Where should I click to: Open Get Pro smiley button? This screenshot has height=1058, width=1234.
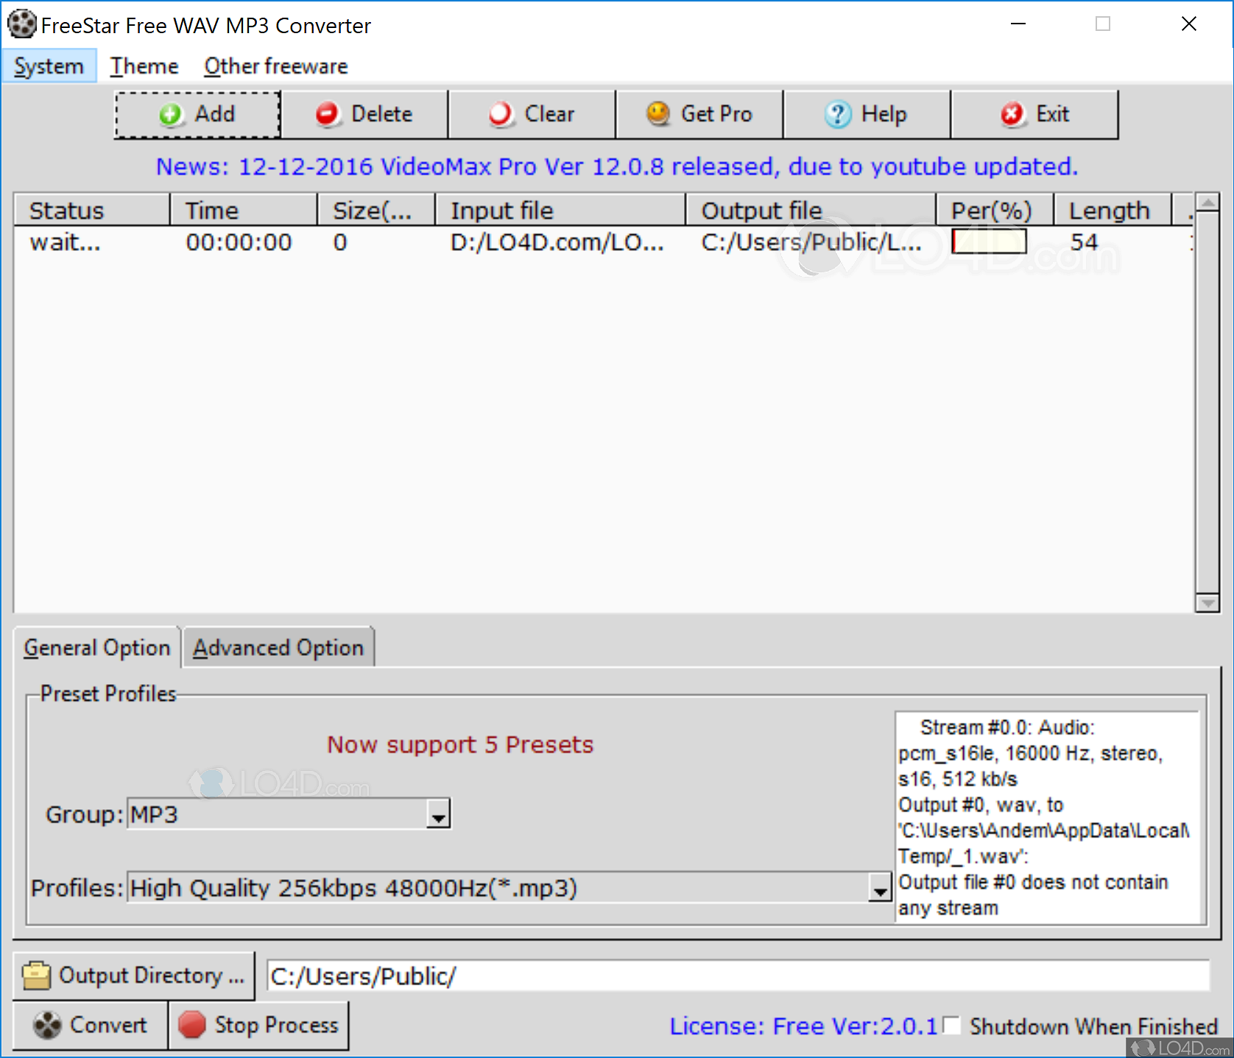[699, 115]
